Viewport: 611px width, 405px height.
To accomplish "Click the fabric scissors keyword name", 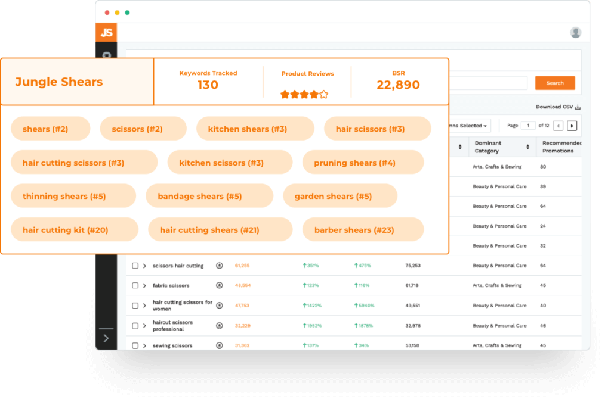I will coord(171,285).
